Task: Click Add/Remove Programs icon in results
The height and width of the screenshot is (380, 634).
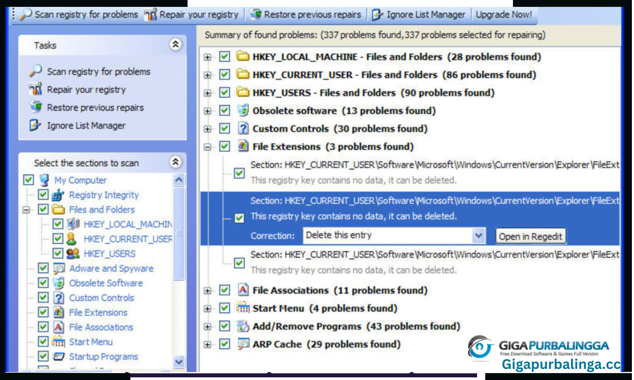Action: (x=243, y=326)
